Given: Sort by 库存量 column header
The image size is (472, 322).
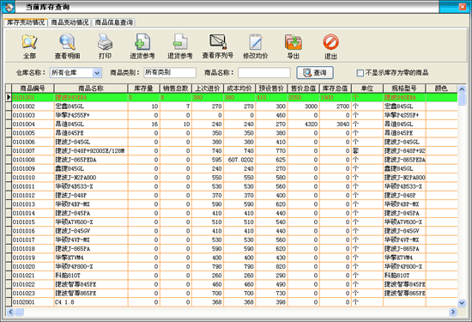Looking at the screenshot, I should [143, 88].
